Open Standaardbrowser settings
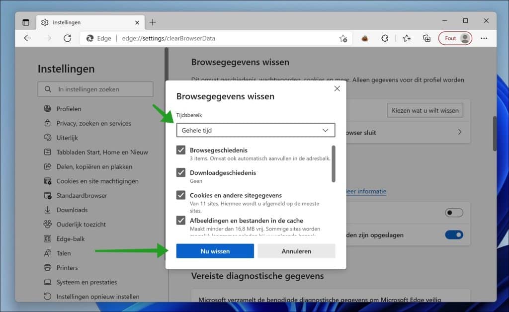Screen dimensions: 509x312 [x=82, y=196]
